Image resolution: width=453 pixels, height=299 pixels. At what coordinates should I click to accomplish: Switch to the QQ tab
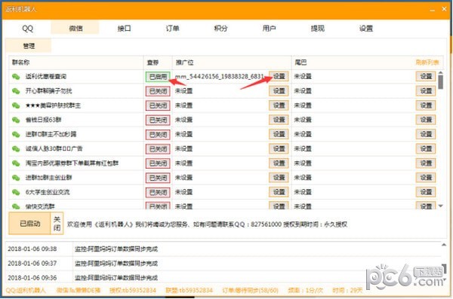[x=27, y=29]
